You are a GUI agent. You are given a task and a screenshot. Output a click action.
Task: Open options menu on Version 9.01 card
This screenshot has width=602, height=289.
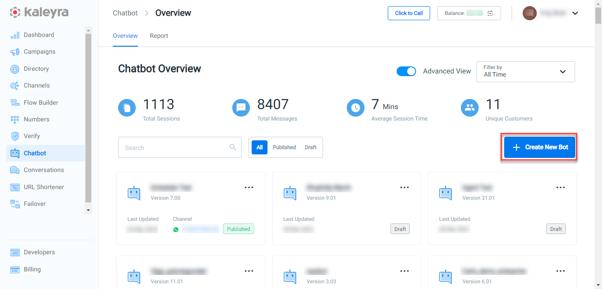coord(405,187)
